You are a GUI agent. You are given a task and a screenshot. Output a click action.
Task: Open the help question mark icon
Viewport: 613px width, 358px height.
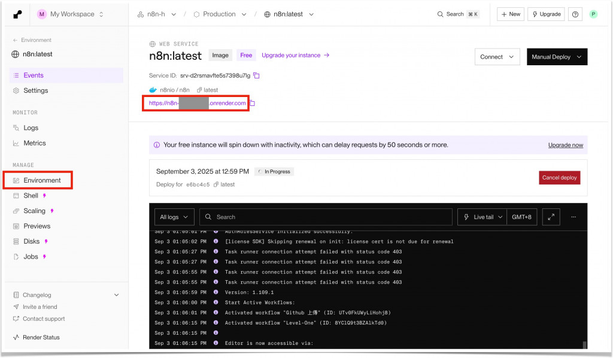click(x=575, y=14)
